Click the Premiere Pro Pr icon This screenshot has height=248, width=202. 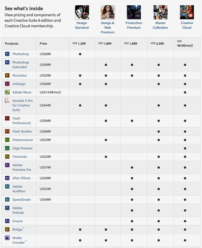(x=7, y=165)
